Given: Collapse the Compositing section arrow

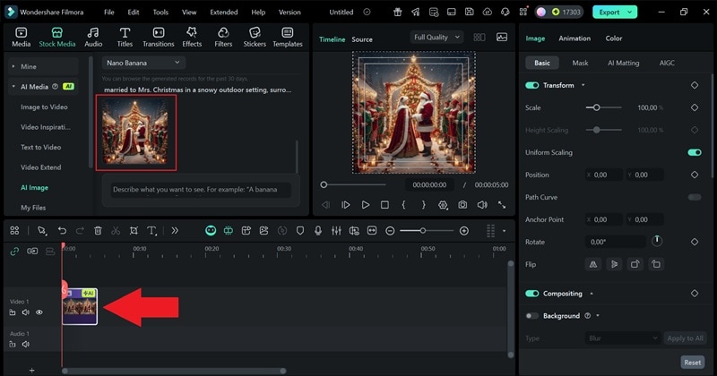Looking at the screenshot, I should (592, 294).
